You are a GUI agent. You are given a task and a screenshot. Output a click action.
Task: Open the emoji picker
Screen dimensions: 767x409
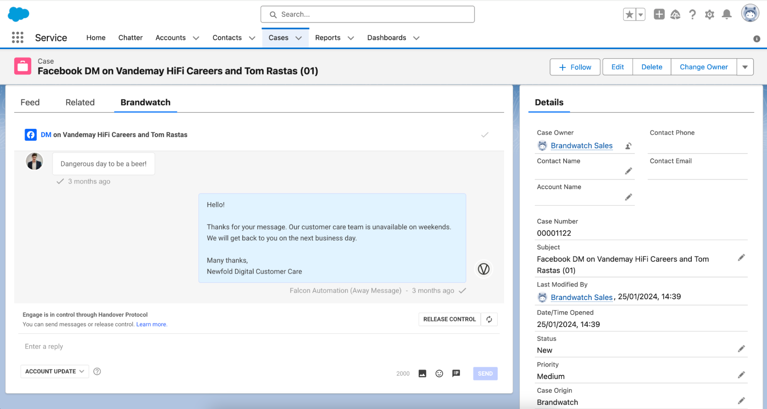439,374
